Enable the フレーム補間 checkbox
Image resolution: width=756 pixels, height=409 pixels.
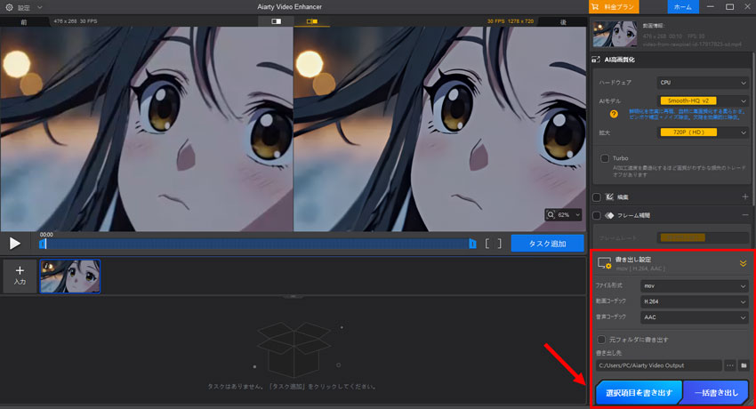[597, 215]
